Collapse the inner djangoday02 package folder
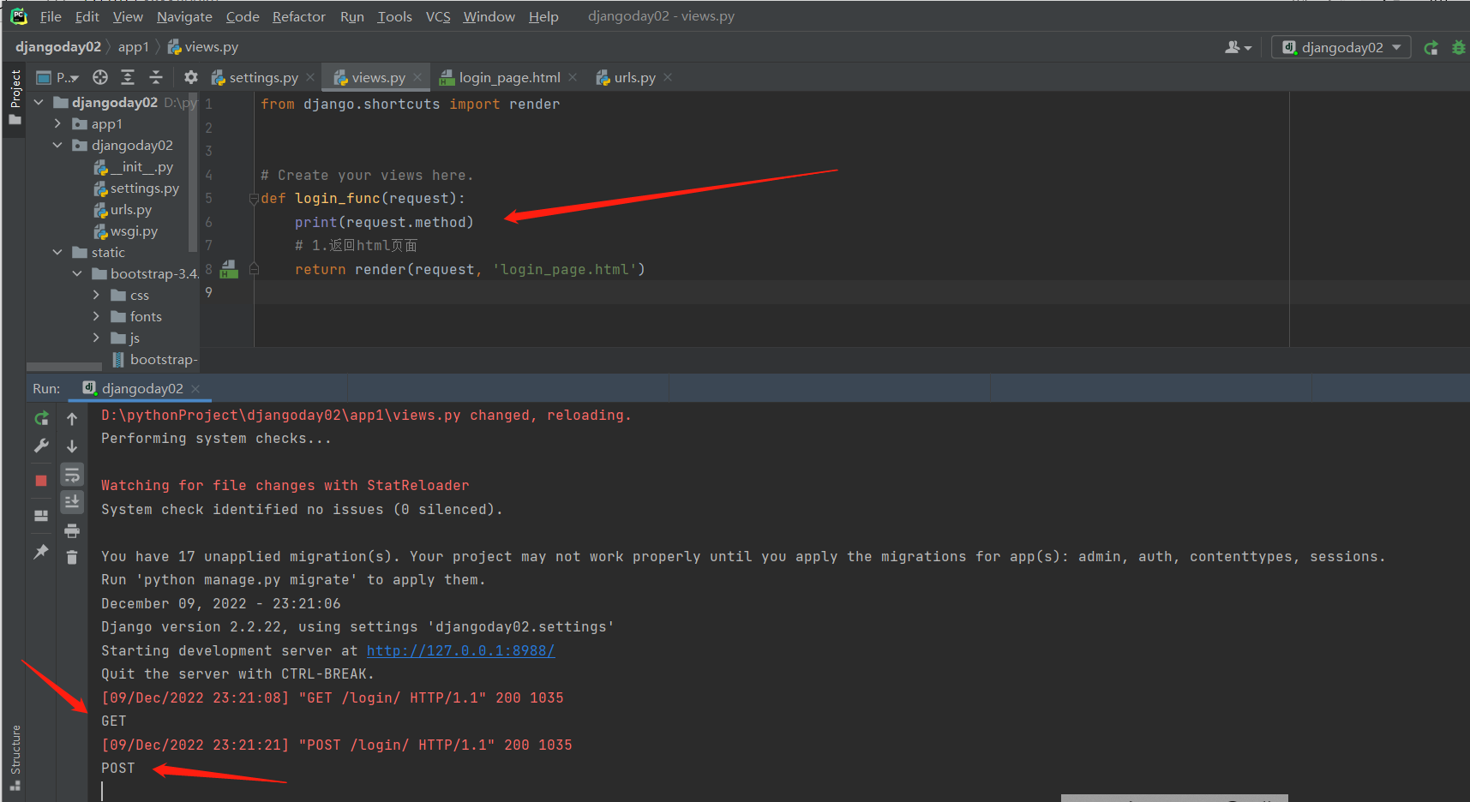This screenshot has height=802, width=1470. click(57, 146)
